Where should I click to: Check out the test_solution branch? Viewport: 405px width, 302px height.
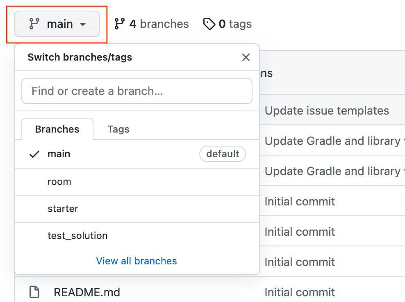click(77, 236)
